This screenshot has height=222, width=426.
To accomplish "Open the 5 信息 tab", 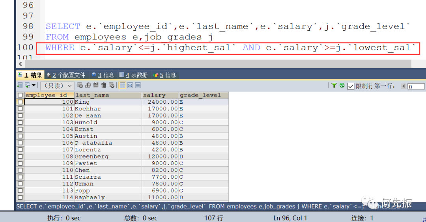I will pyautogui.click(x=164, y=75).
